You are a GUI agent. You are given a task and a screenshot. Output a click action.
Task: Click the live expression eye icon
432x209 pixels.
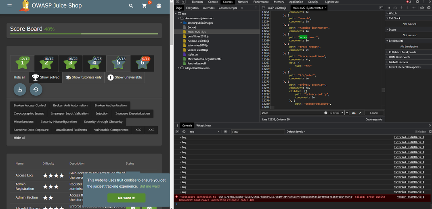pos(225,132)
